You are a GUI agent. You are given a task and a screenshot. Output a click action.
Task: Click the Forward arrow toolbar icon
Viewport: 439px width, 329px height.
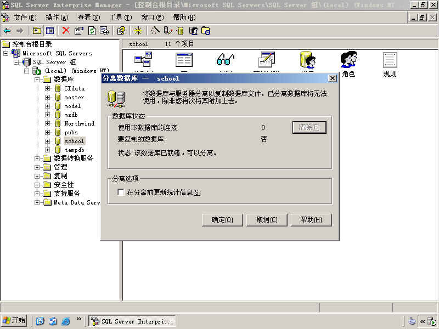click(20, 31)
